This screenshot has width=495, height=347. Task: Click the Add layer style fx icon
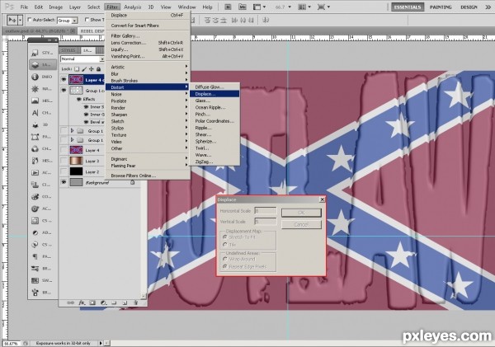(82, 302)
